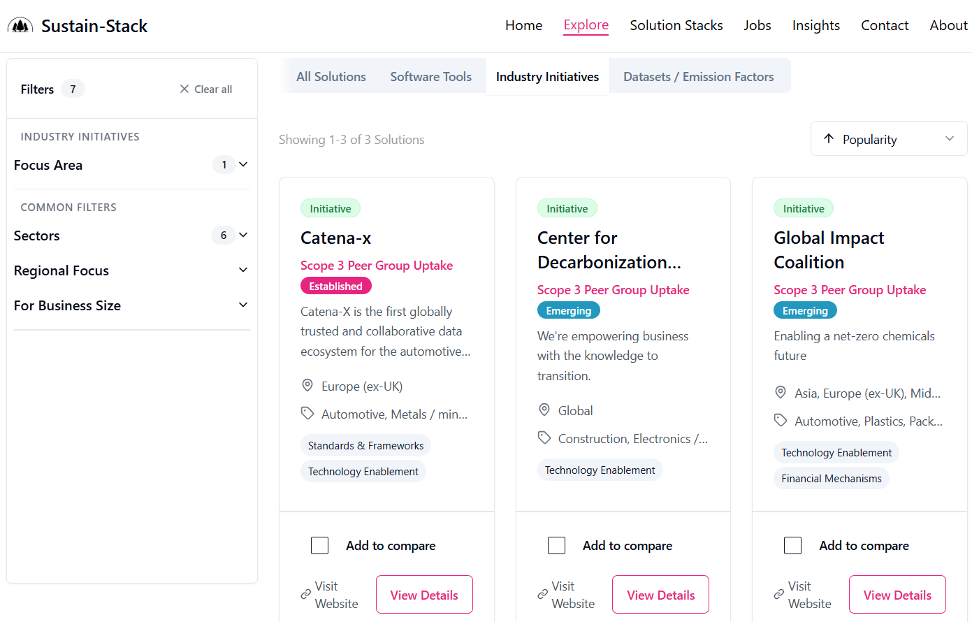The width and height of the screenshot is (972, 622).
Task: Click the tag icon next to Automotive, Metals
Action: coord(307,413)
